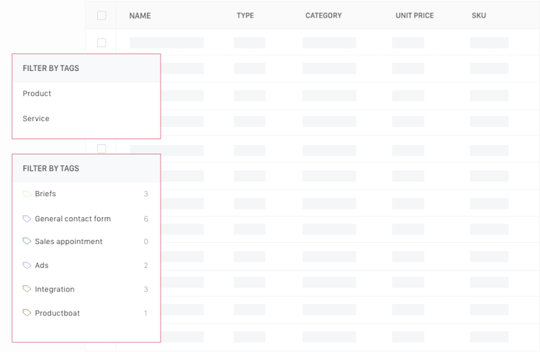Viewport: 540px width, 352px height.
Task: Filter by Service tag
Action: pyautogui.click(x=36, y=119)
